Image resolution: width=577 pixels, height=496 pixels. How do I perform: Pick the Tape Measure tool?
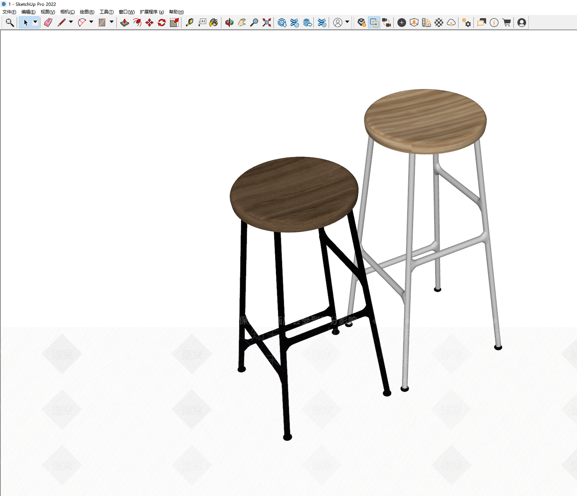[x=190, y=23]
